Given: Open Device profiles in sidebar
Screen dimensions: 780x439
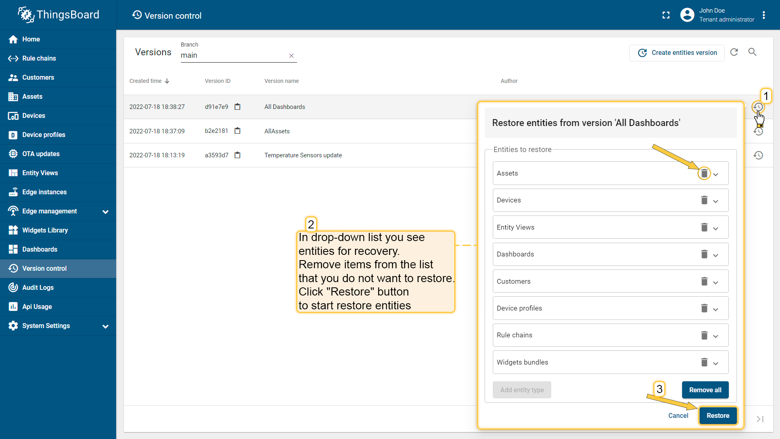Looking at the screenshot, I should click(x=58, y=135).
